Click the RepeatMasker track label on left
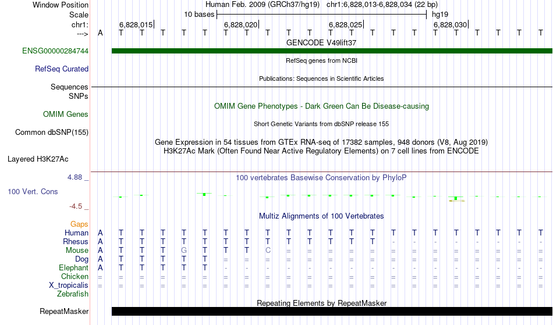The width and height of the screenshot is (553, 325). [x=64, y=311]
